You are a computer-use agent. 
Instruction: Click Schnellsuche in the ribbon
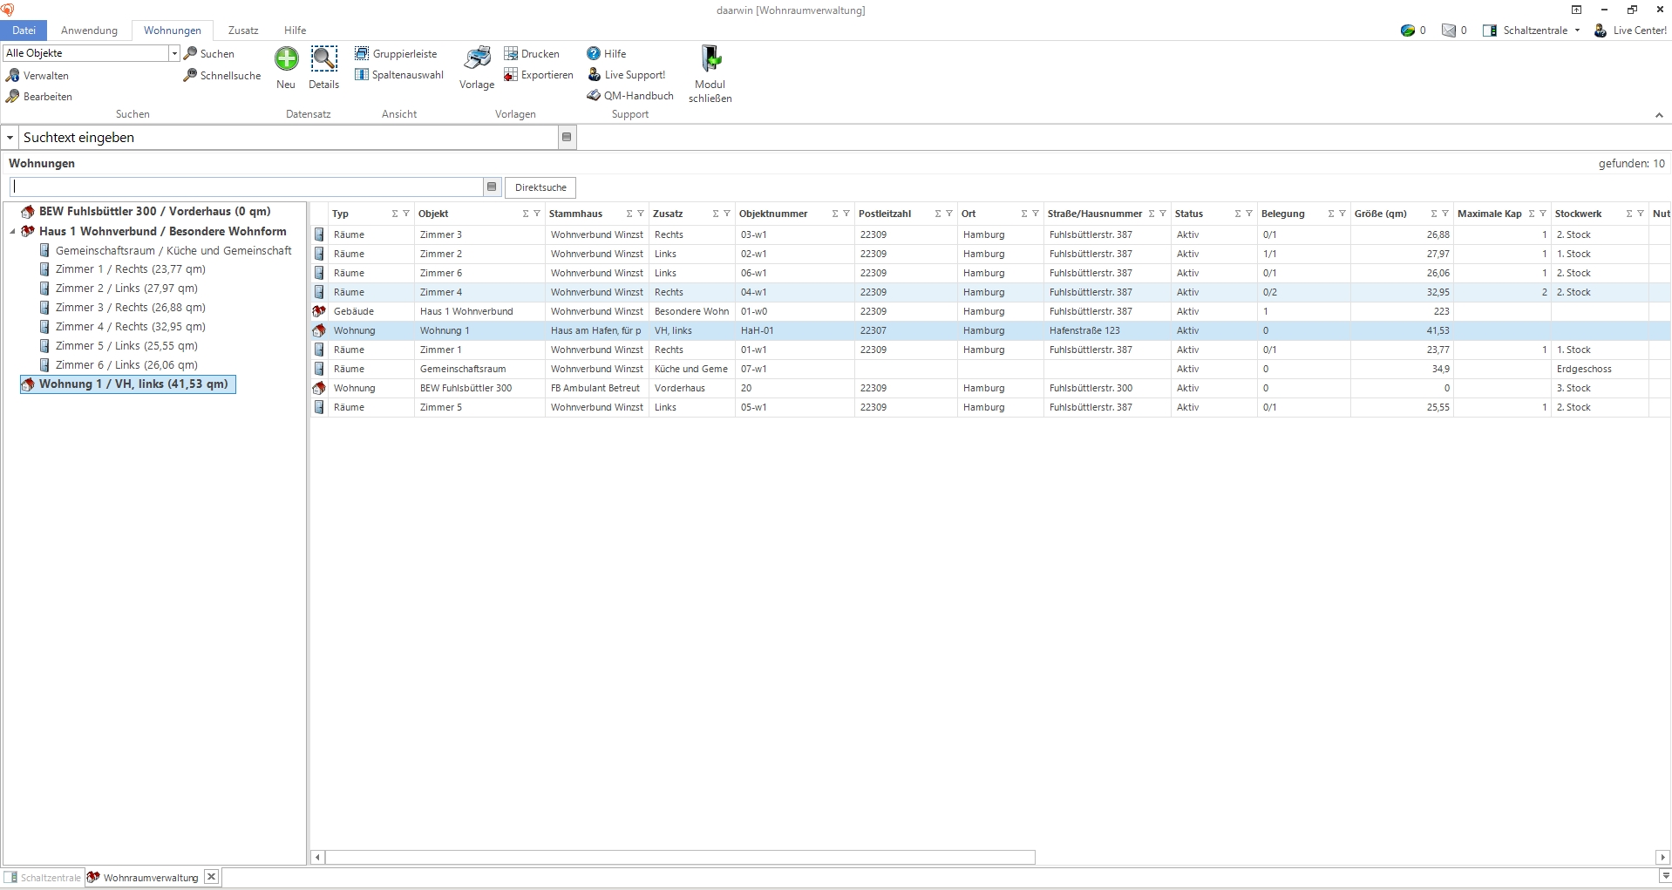click(x=221, y=76)
